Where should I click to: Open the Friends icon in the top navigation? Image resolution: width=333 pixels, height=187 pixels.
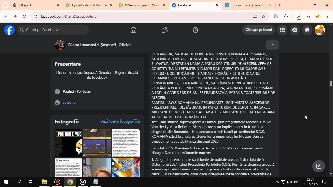click(165, 30)
